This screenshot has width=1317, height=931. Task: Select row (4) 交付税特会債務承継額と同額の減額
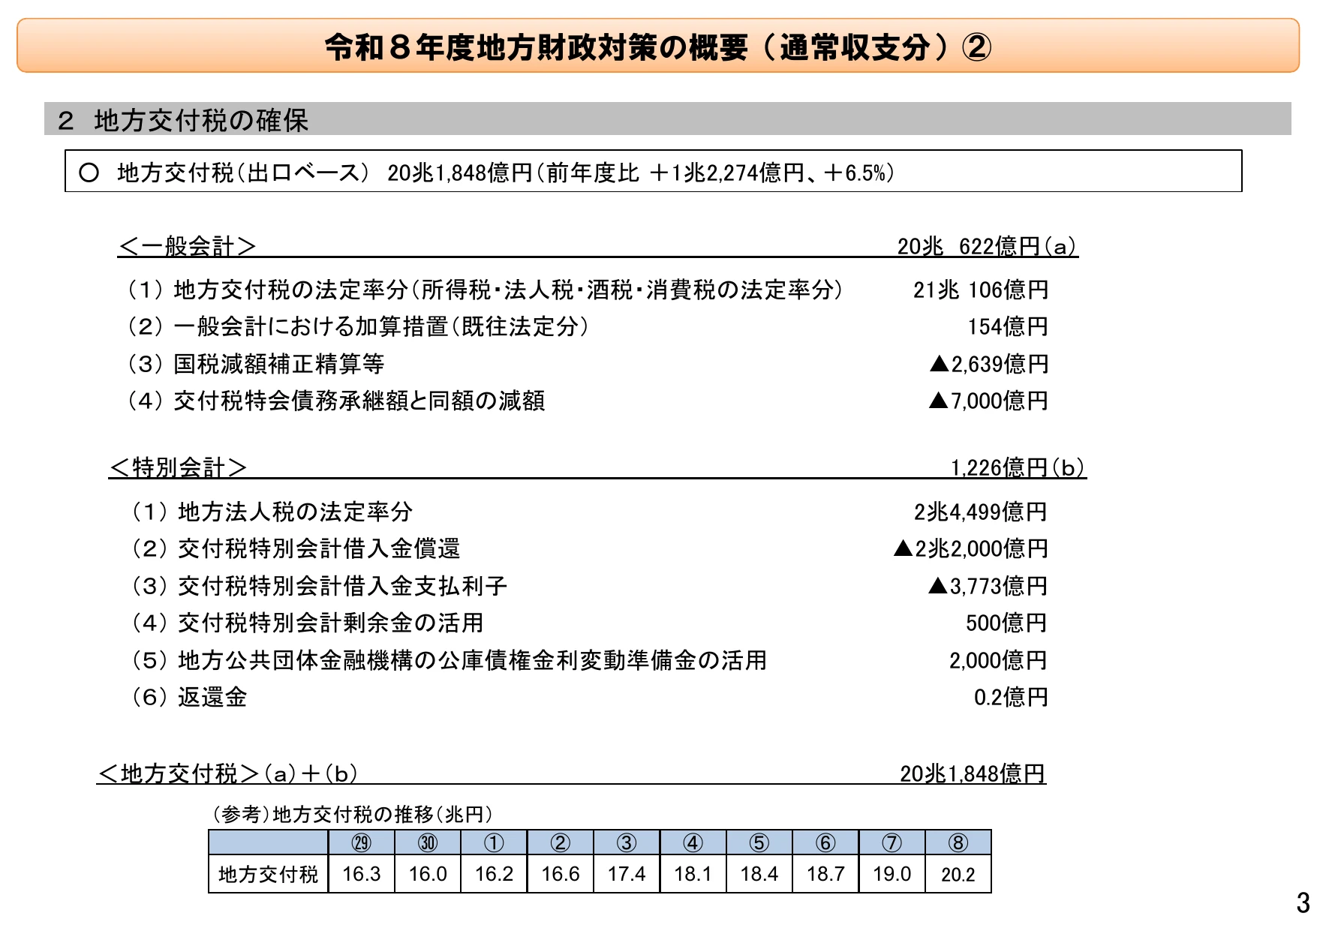point(335,401)
